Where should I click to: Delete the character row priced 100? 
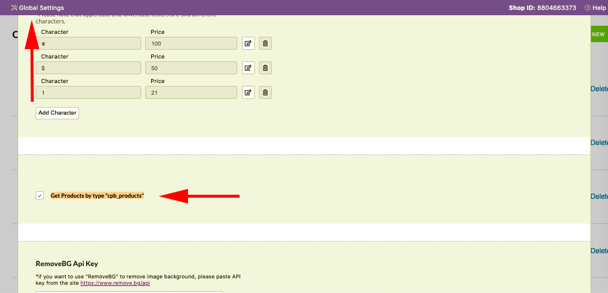pyautogui.click(x=265, y=43)
